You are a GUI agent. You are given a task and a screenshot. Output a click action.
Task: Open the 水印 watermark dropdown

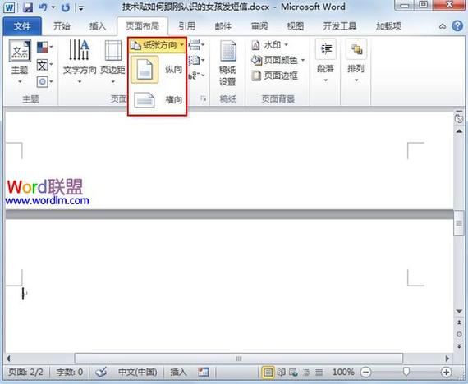pos(270,45)
